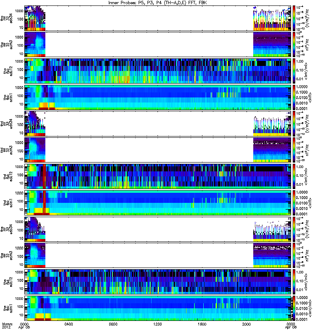This screenshot has height=336, width=315.
Task: Click the color bar beside thd fbk edc12 panel
Action: 294,176
